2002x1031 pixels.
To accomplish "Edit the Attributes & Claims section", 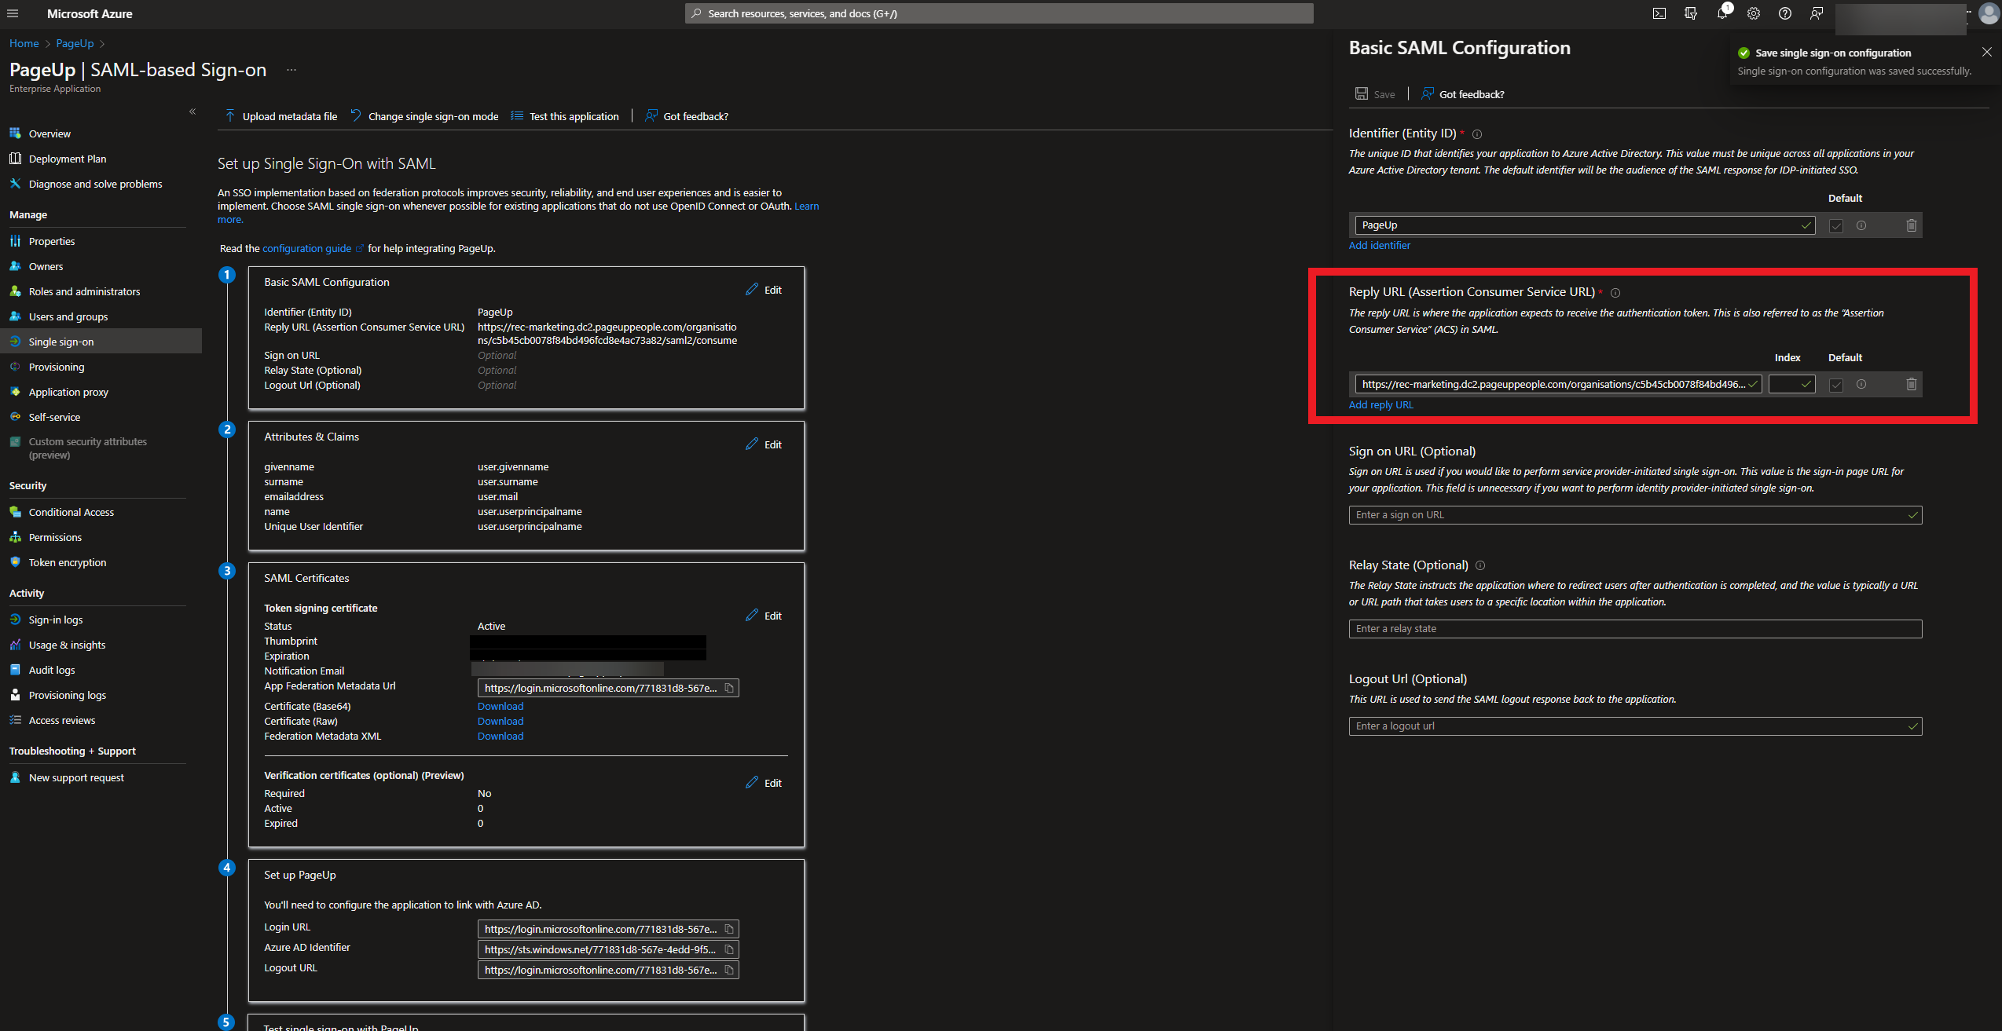I will 764,444.
